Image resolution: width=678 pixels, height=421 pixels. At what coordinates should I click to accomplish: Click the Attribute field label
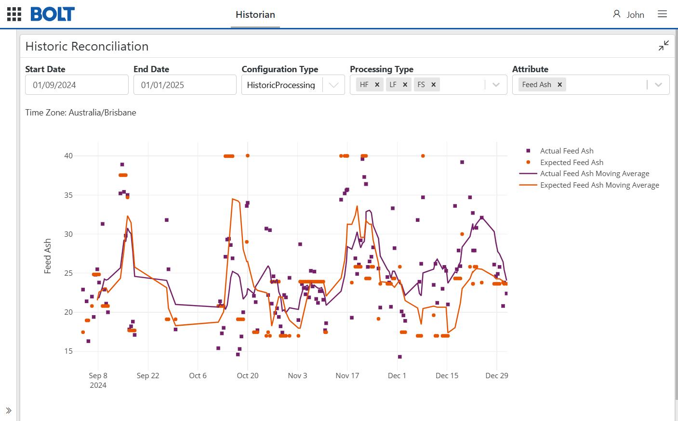[x=530, y=69]
